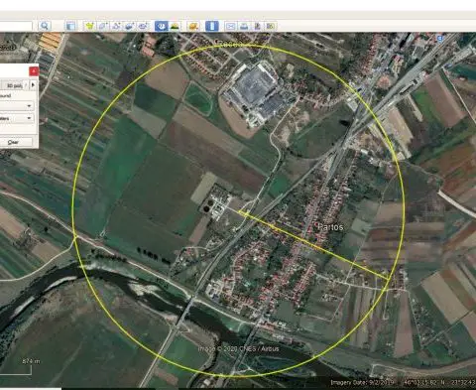Add a placemark with the pushpin icon

[x=89, y=26]
